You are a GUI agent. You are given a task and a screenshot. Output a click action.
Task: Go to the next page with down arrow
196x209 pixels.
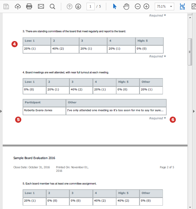tap(78, 6)
